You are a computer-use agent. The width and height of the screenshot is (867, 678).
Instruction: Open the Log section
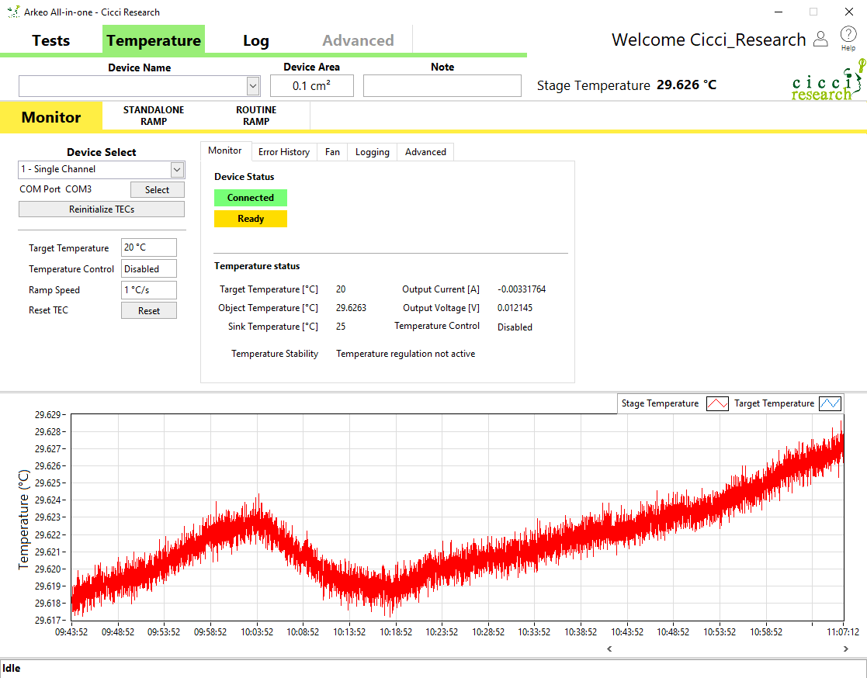coord(256,40)
